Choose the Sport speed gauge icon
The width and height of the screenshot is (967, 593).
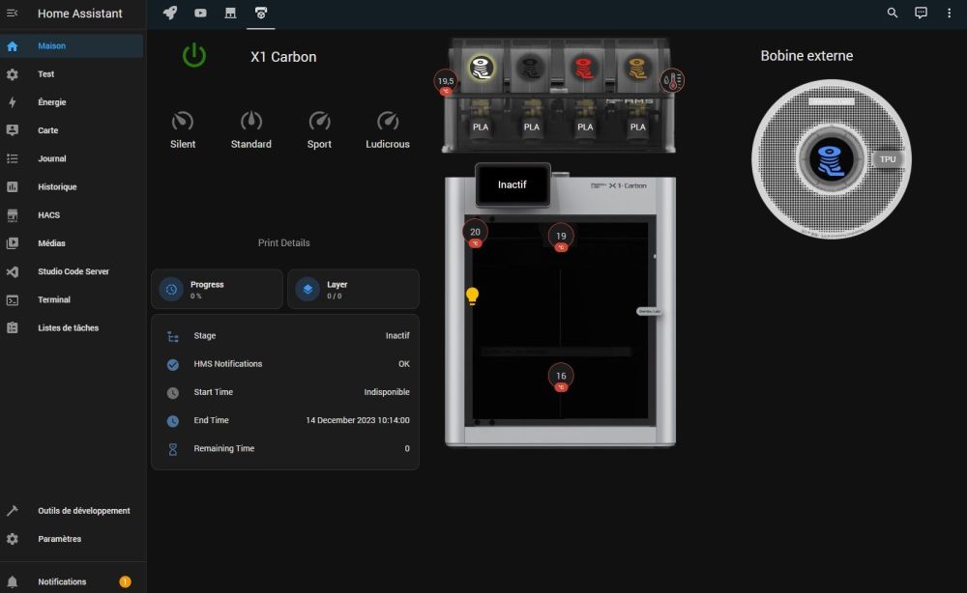pyautogui.click(x=319, y=122)
